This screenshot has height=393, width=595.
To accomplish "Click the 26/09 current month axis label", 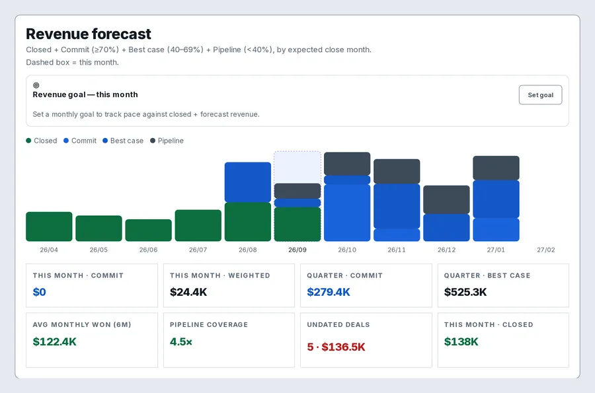I will (297, 250).
